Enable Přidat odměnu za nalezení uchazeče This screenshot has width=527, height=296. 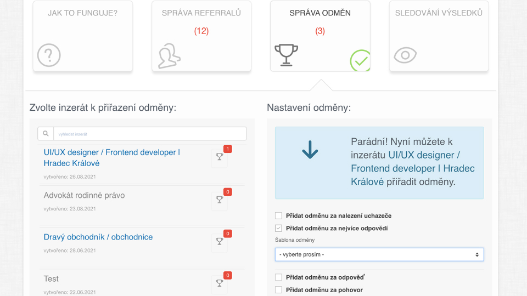coord(279,216)
